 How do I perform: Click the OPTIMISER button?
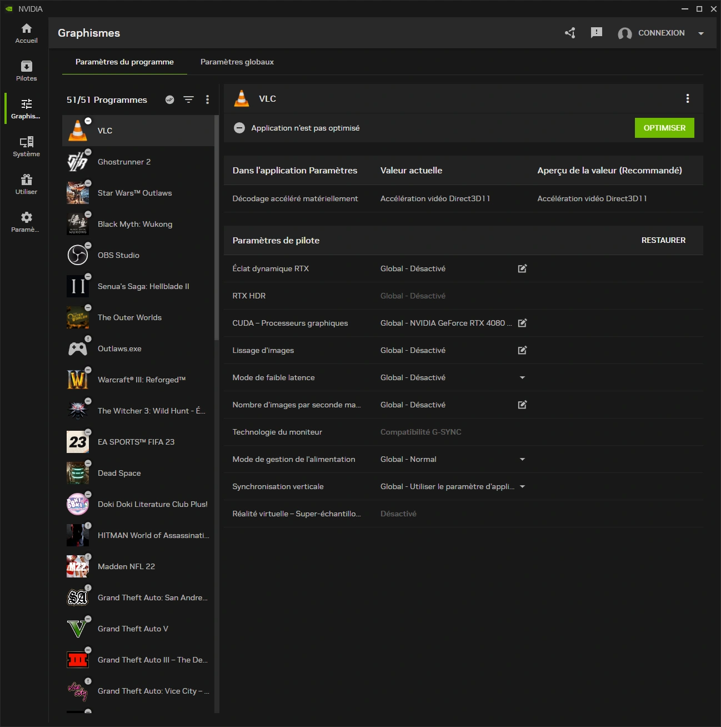click(x=664, y=128)
